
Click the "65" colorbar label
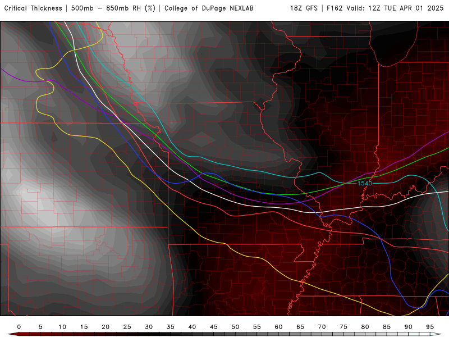pos(300,327)
